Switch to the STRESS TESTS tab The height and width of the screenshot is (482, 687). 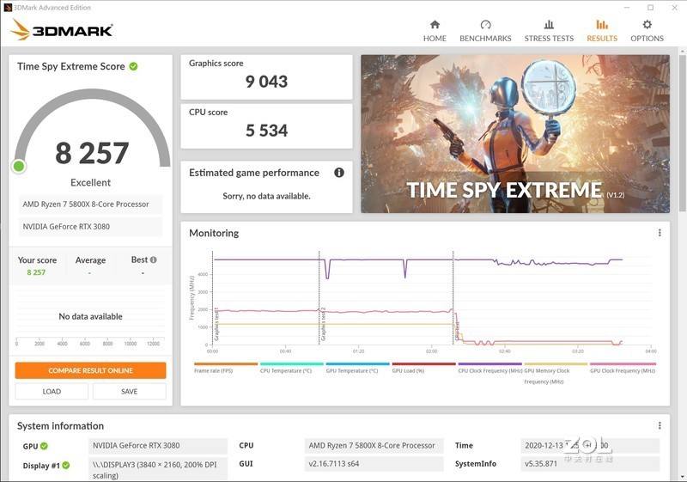click(x=549, y=31)
